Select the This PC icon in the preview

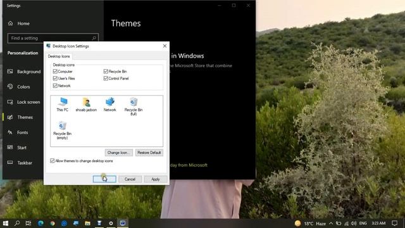coord(63,104)
